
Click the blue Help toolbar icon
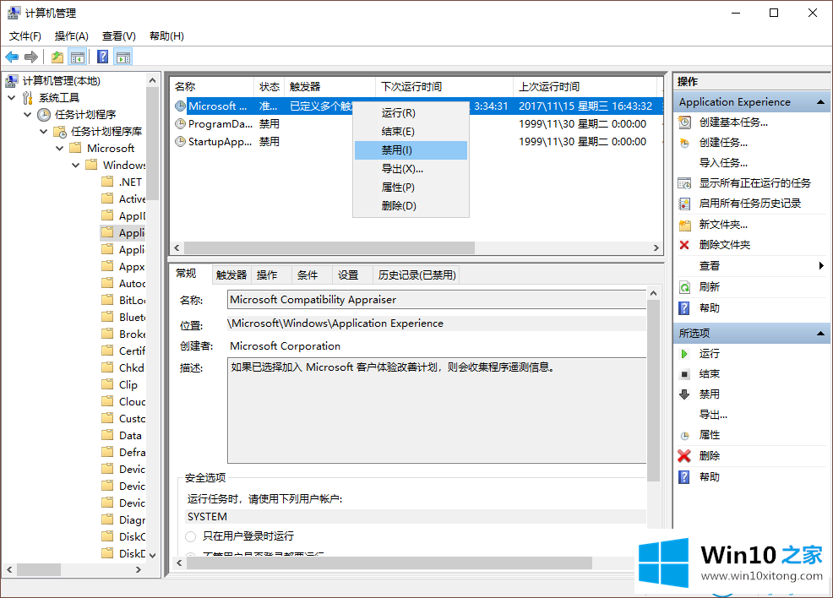coord(102,57)
